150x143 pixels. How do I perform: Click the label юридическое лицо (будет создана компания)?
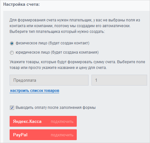57,52
